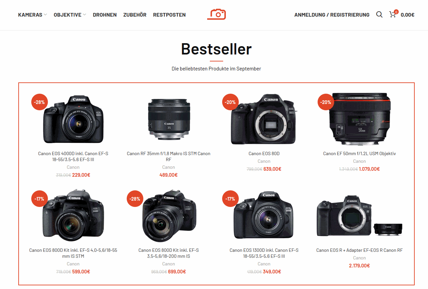Viewport: 428px width, 289px height.
Task: Expand the Kameras dropdown menu
Action: [33, 15]
